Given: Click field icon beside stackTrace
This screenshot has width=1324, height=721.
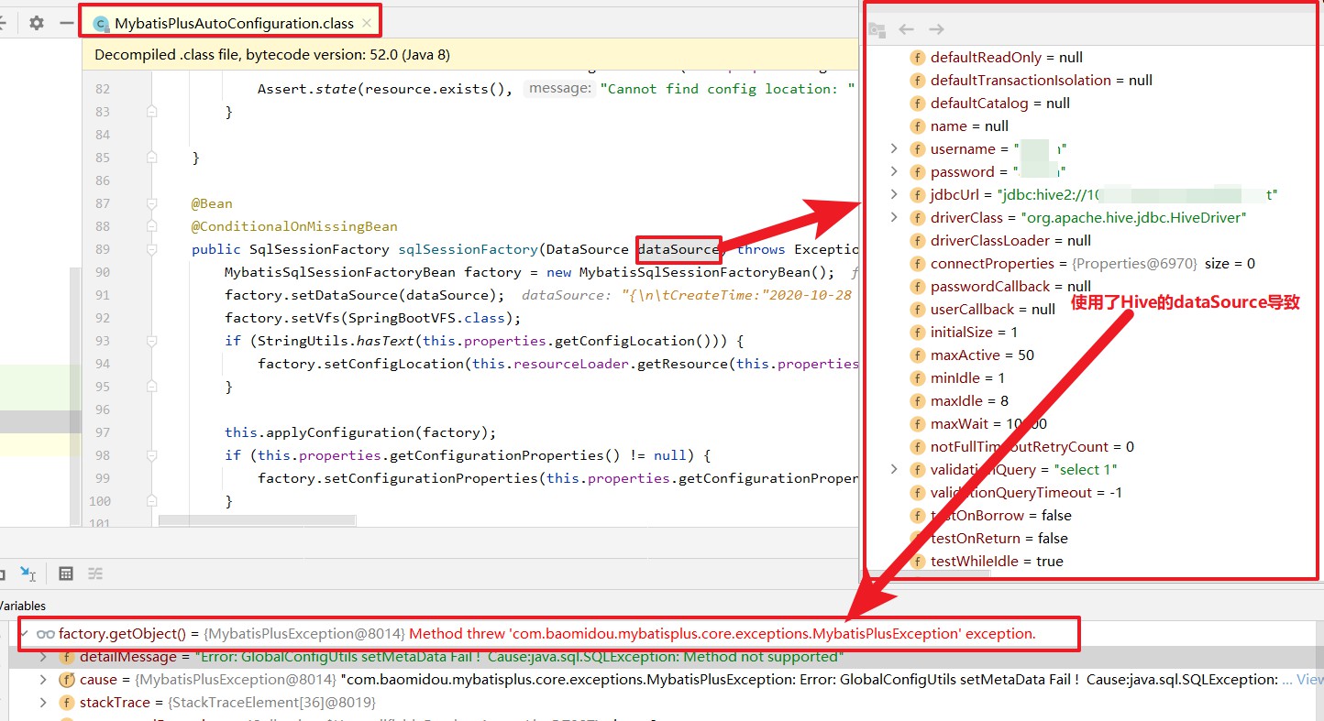Looking at the screenshot, I should [x=66, y=703].
